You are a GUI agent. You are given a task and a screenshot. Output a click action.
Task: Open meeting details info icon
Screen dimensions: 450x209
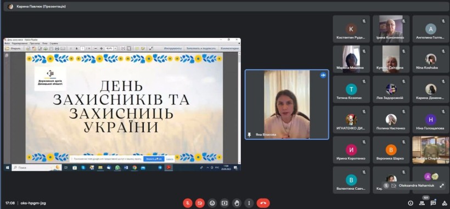[410, 203]
